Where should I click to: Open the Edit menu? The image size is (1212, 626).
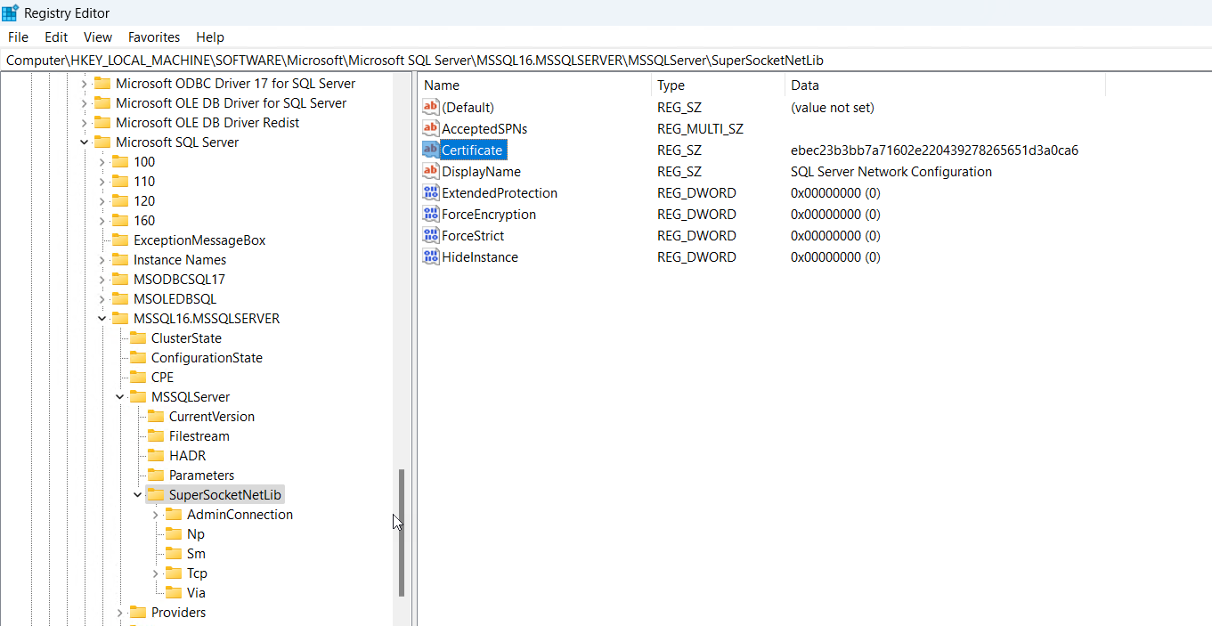(x=56, y=37)
